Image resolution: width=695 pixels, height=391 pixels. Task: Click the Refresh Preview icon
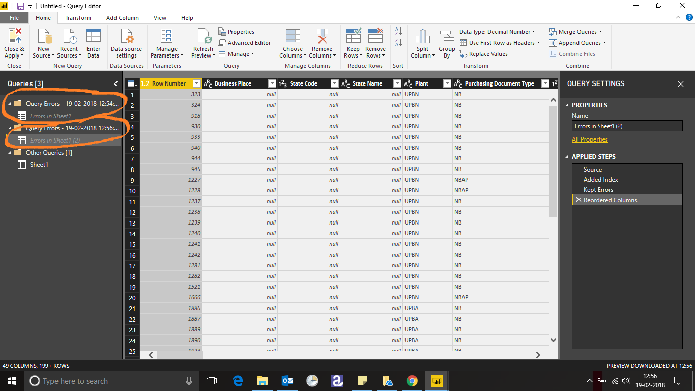pyautogui.click(x=203, y=37)
